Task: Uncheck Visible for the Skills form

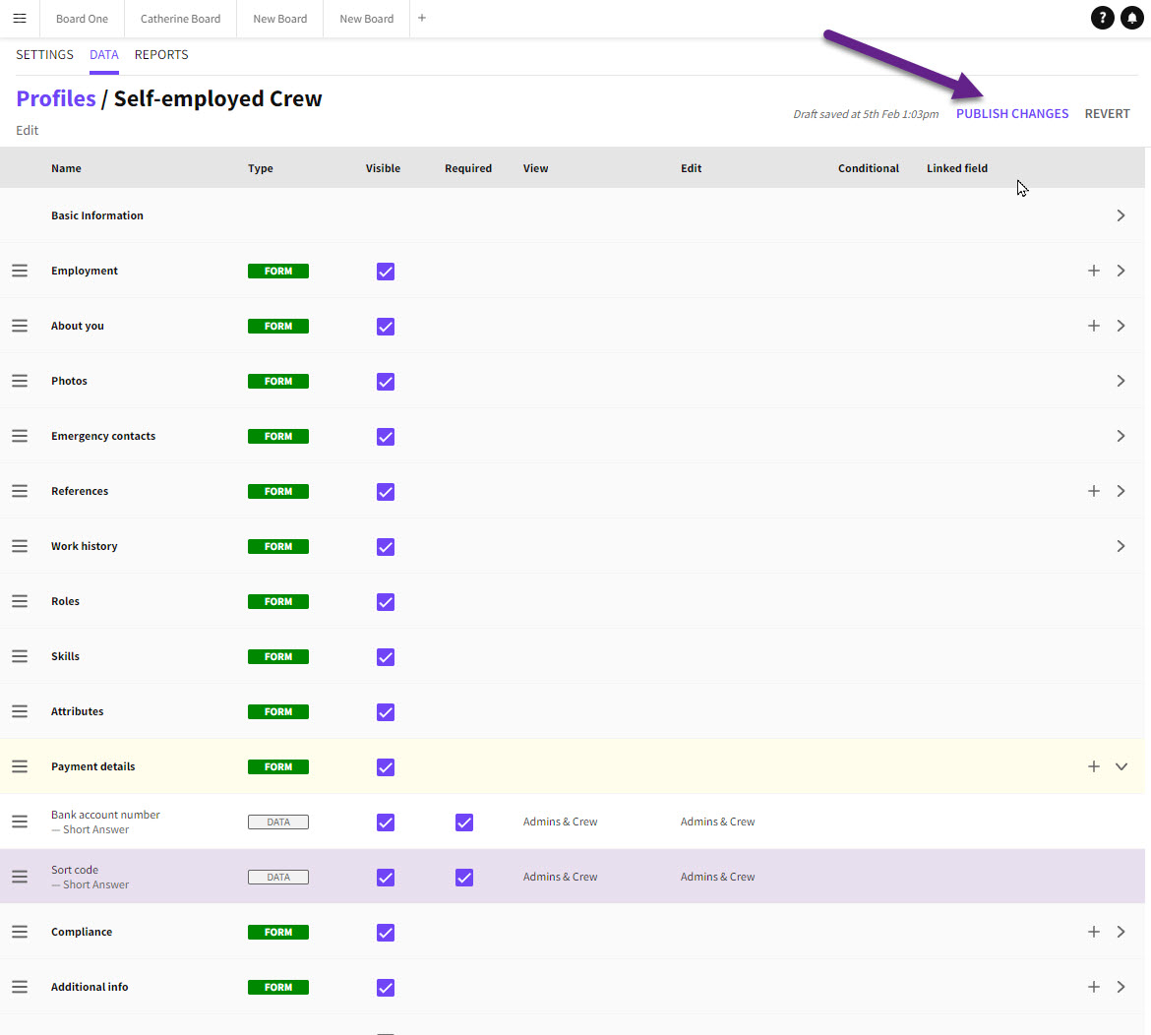Action: [386, 656]
